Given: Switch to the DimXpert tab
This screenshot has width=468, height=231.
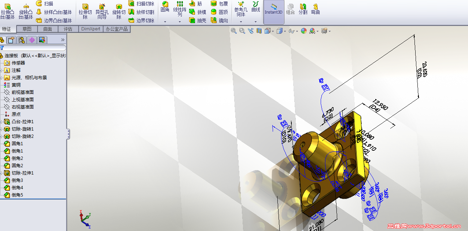Looking at the screenshot, I should click(91, 29).
